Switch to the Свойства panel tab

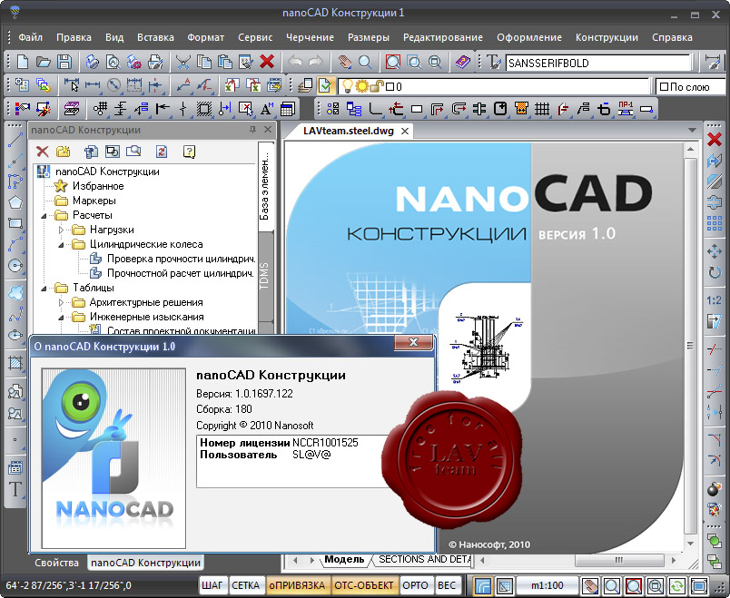pyautogui.click(x=56, y=563)
